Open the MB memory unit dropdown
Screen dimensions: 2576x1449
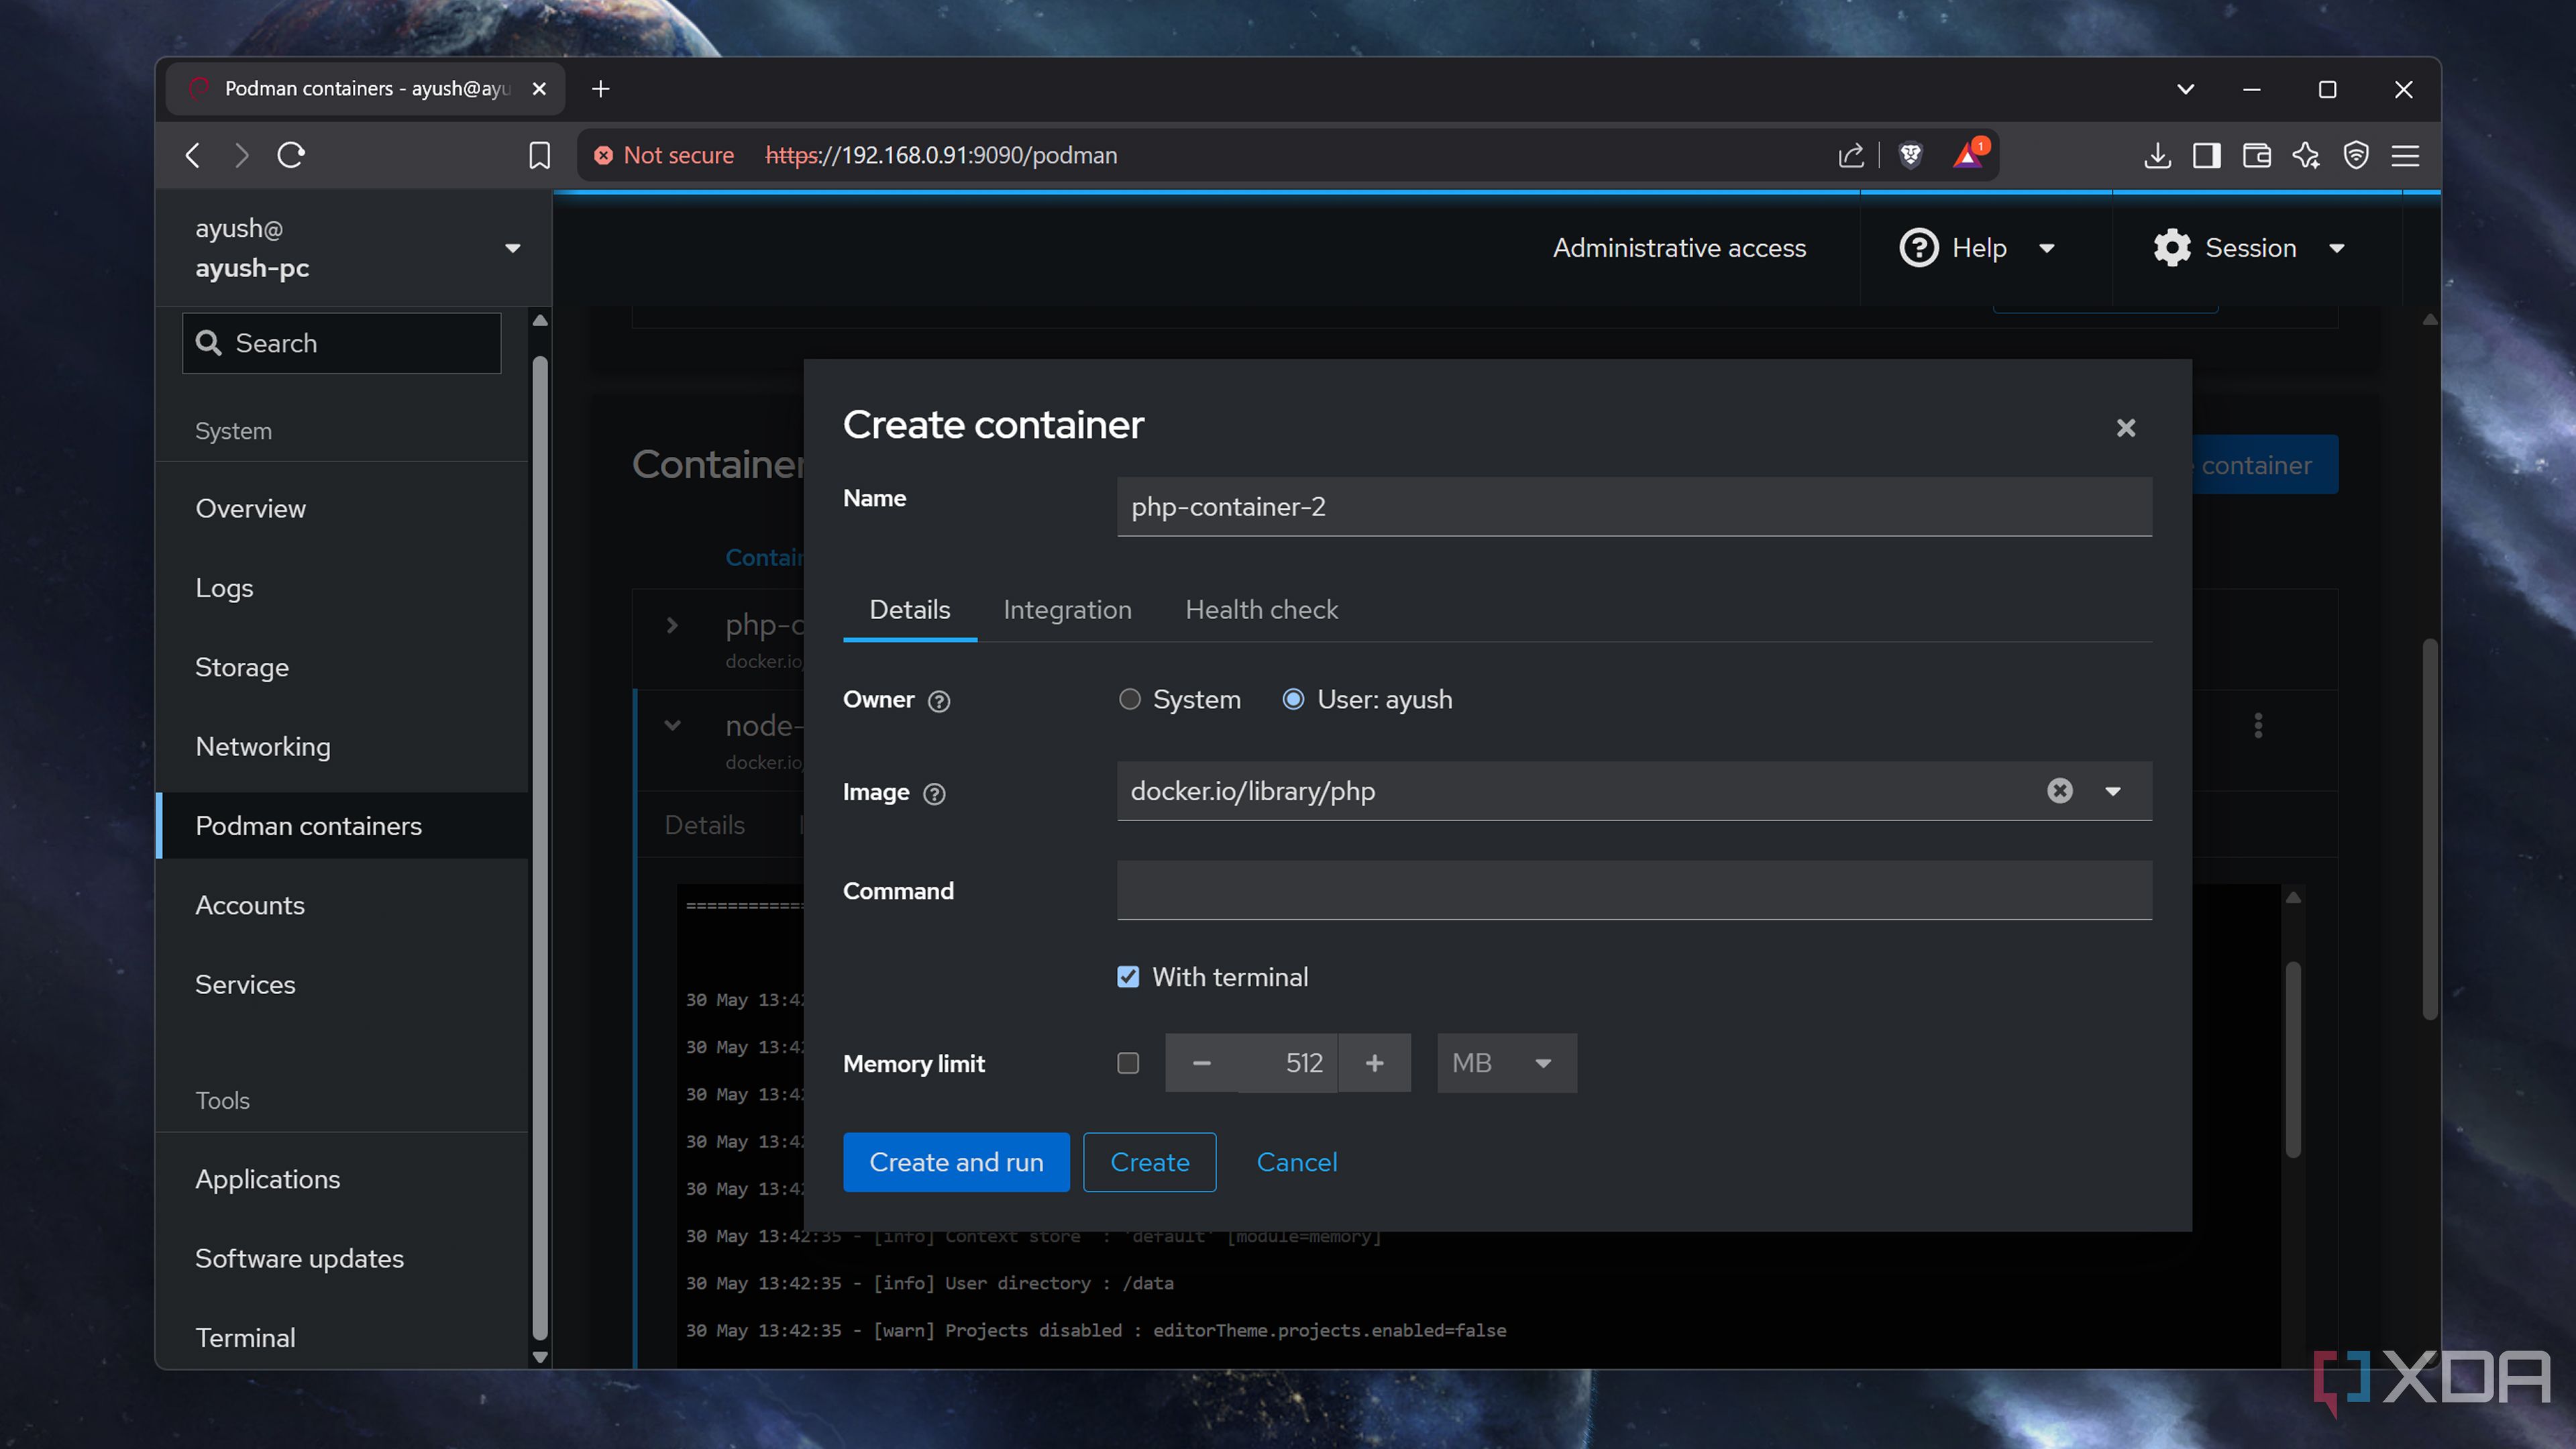tap(1507, 1063)
